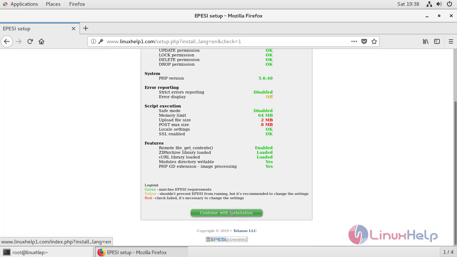Open the power menu icon
The height and width of the screenshot is (257, 457).
click(450, 4)
